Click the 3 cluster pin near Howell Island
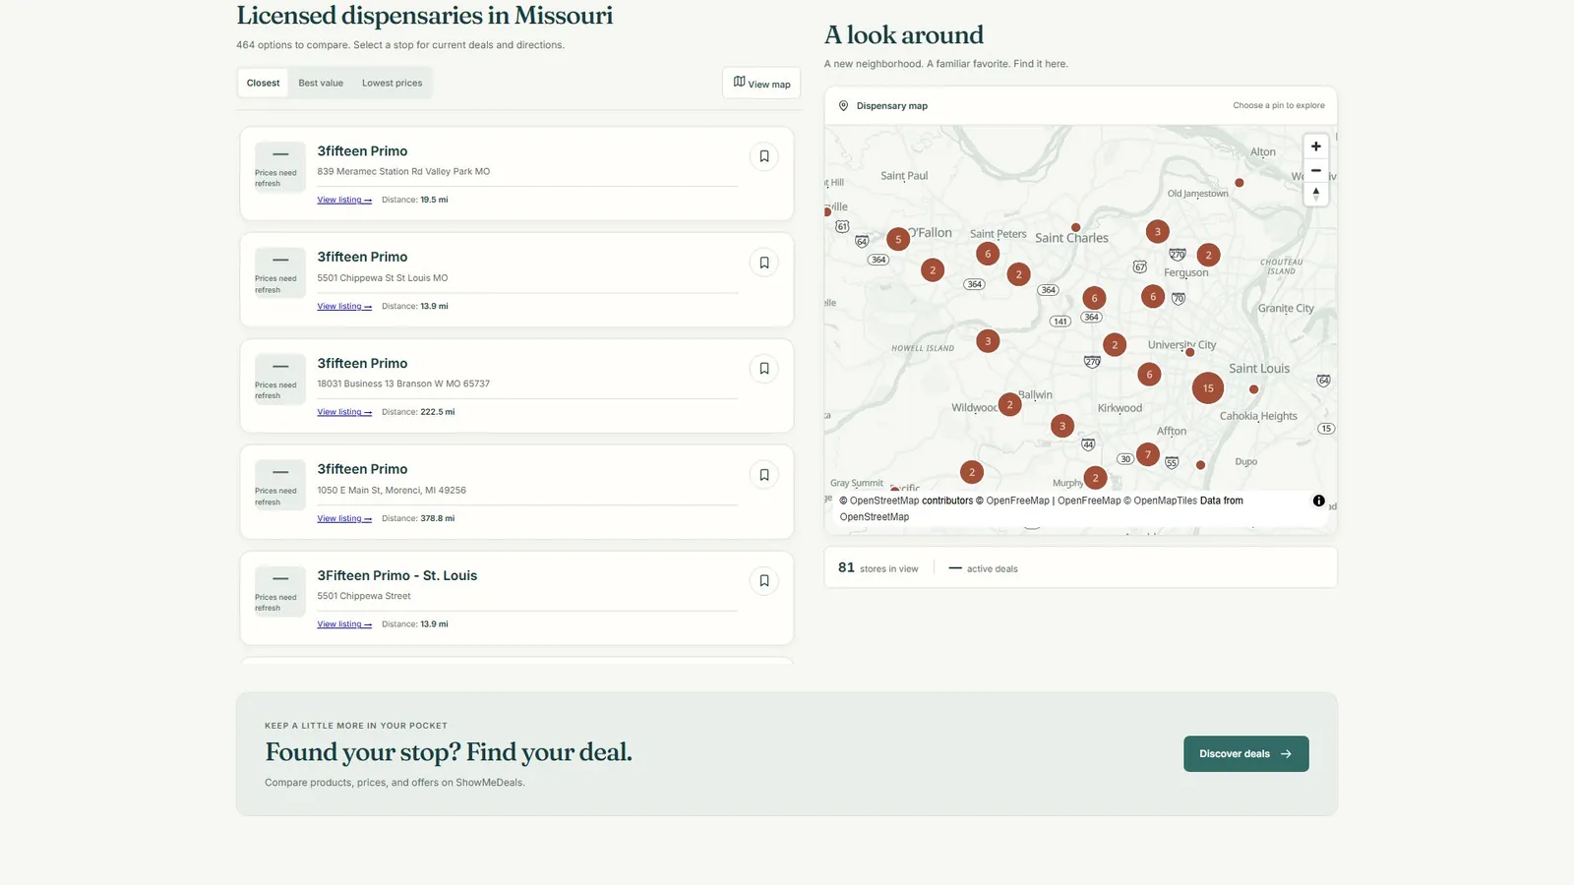 click(988, 341)
